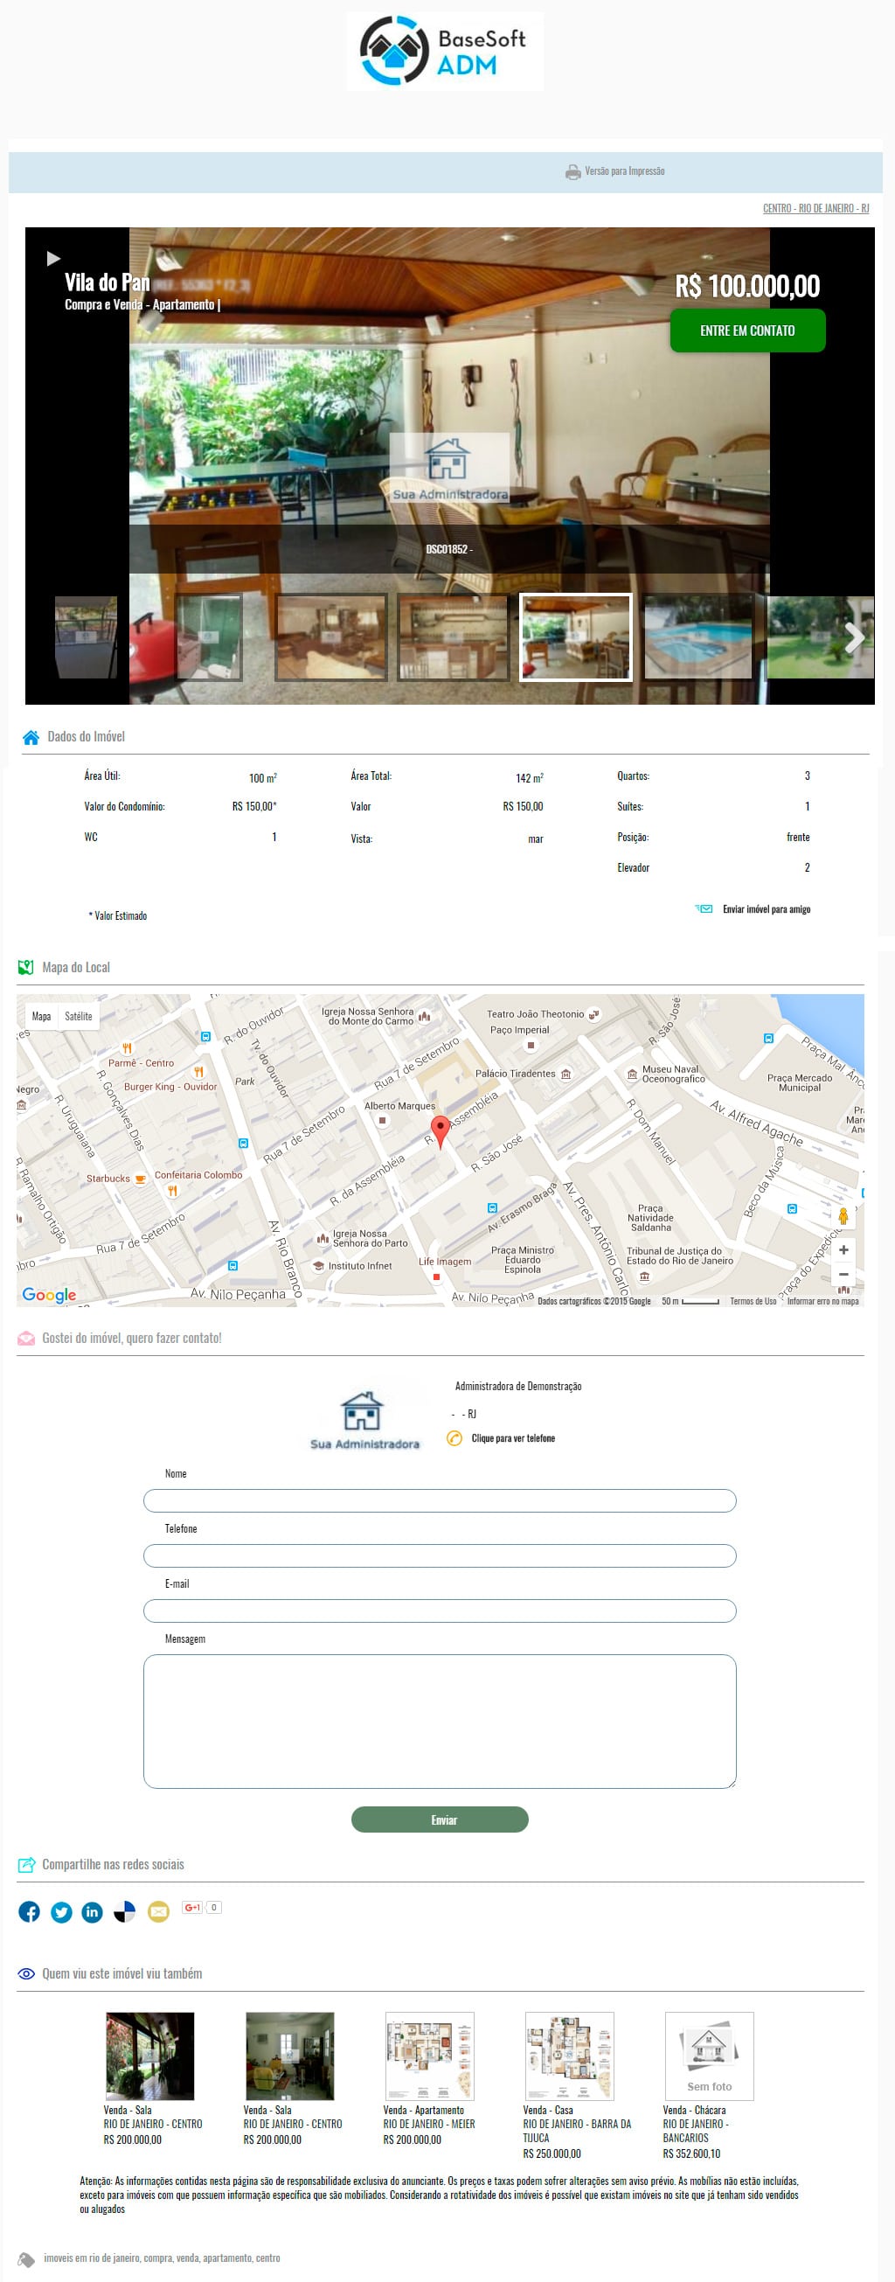Click the printer icon for print version

572,172
